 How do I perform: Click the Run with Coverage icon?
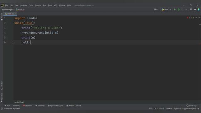182,9
